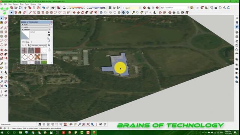Select the Line pencil tool in left toolbar
240x135 pixels.
pyautogui.click(x=1, y=28)
